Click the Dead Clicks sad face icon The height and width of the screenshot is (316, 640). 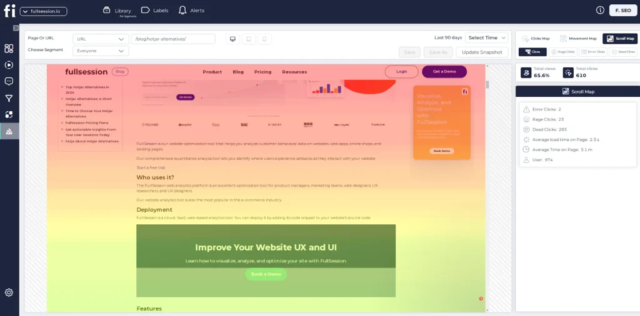tap(526, 130)
